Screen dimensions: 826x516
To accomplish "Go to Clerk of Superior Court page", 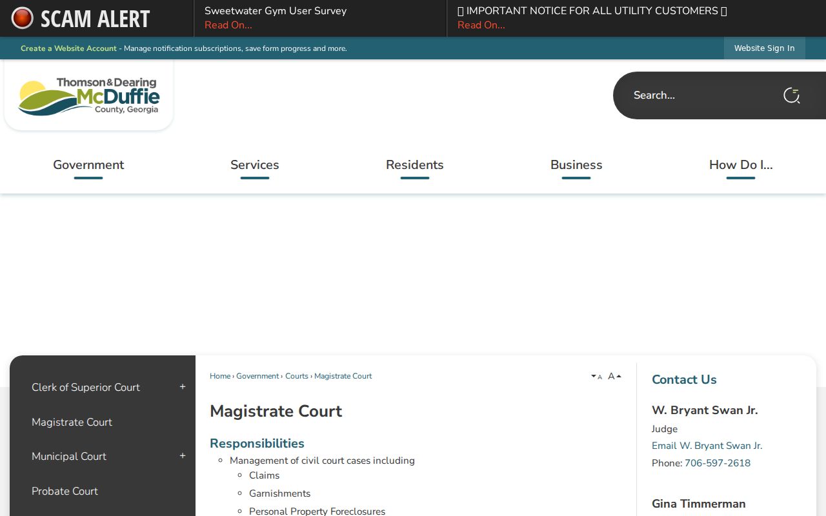I will click(x=86, y=387).
